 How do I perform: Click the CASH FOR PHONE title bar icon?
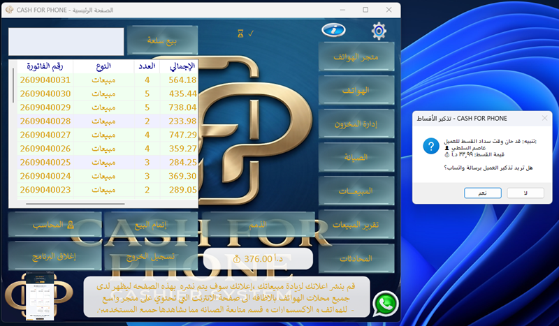10,10
